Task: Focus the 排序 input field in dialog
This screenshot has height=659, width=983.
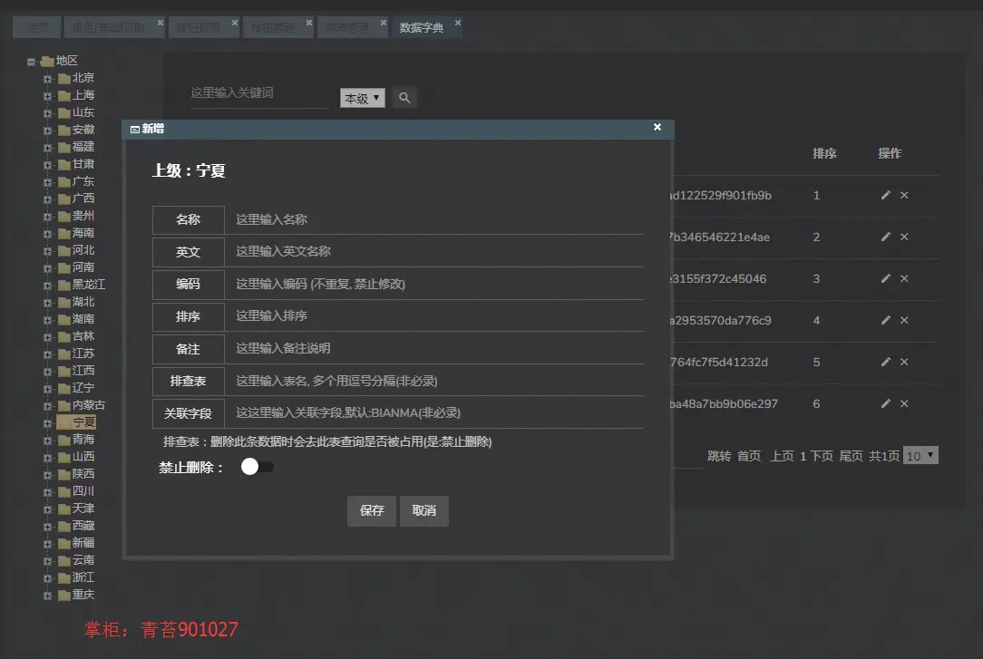Action: click(x=434, y=316)
